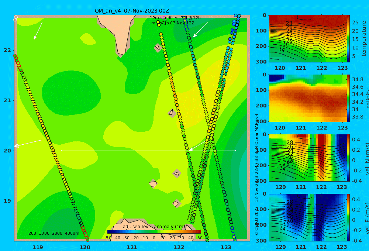Click the white transect line along 20N
Viewport: 369px width, 251px height.
pos(148,151)
